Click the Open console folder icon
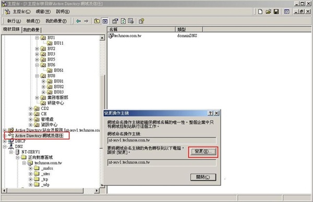This screenshot has width=313, height=202. [x=268, y=11]
